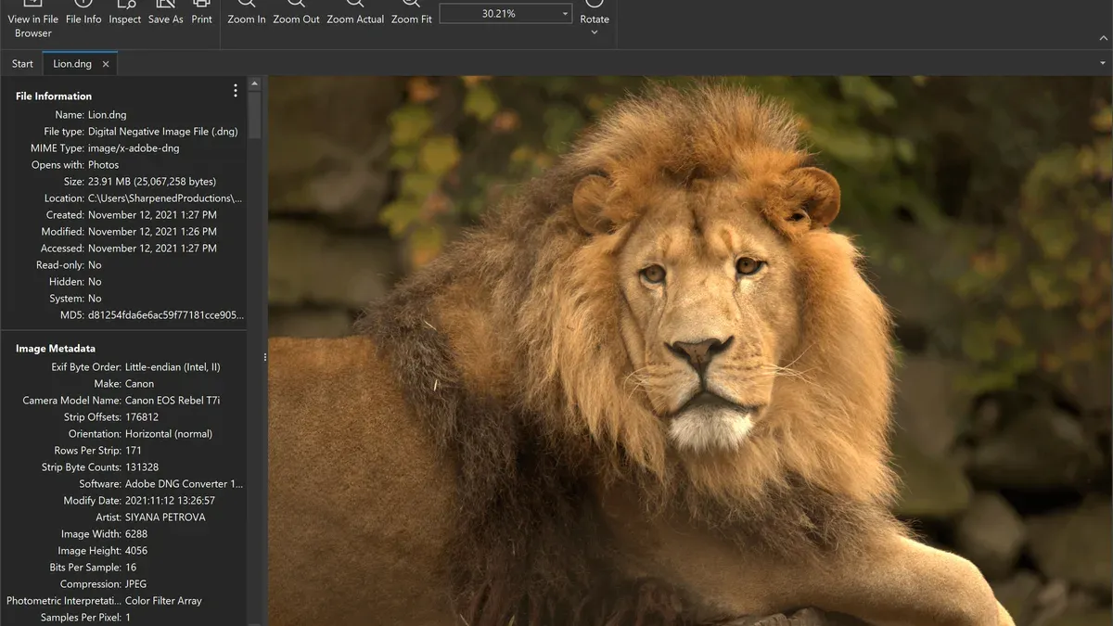Click the lion image preview
The width and height of the screenshot is (1113, 626).
(690, 351)
